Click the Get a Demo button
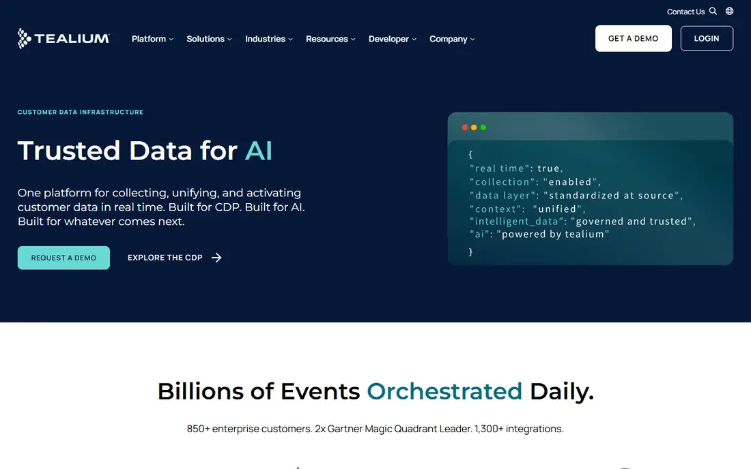This screenshot has height=469, width=751. pos(633,38)
